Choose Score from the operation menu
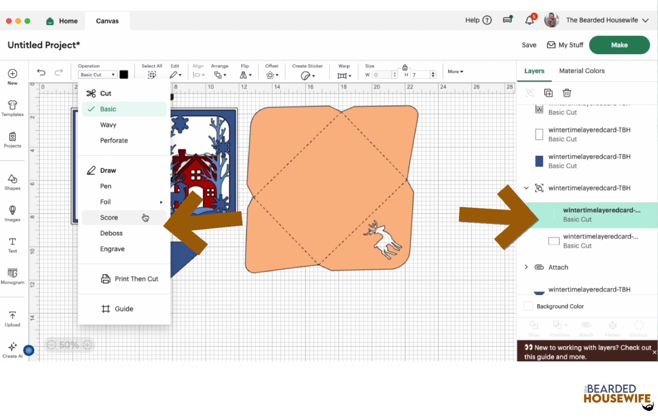The width and height of the screenshot is (658, 418). [109, 217]
